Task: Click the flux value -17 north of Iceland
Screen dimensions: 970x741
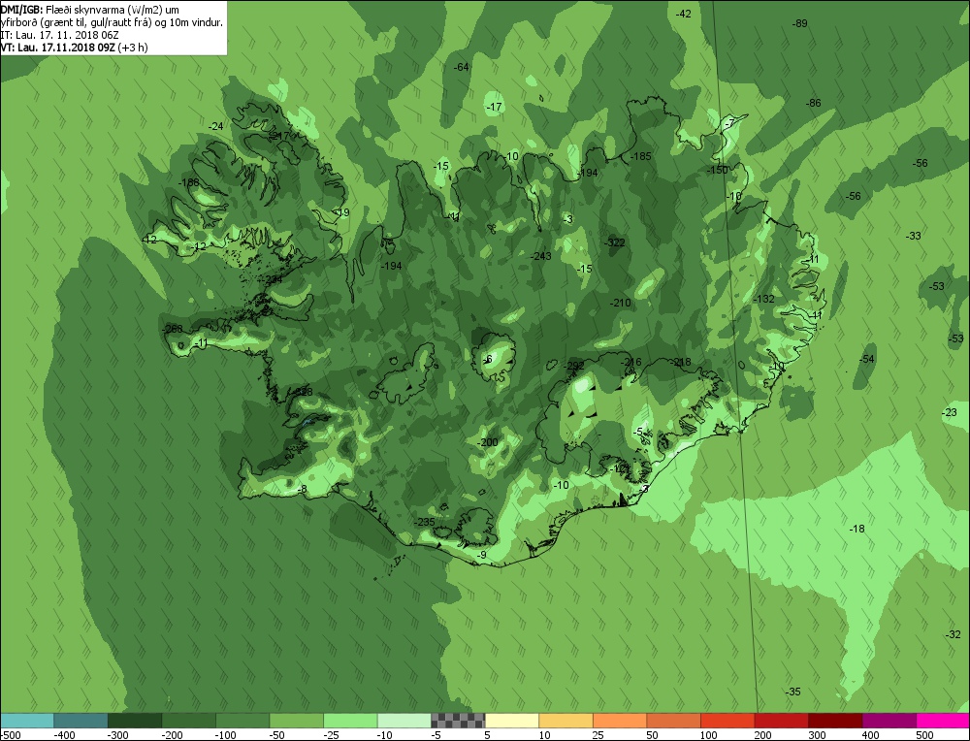Action: pos(494,107)
